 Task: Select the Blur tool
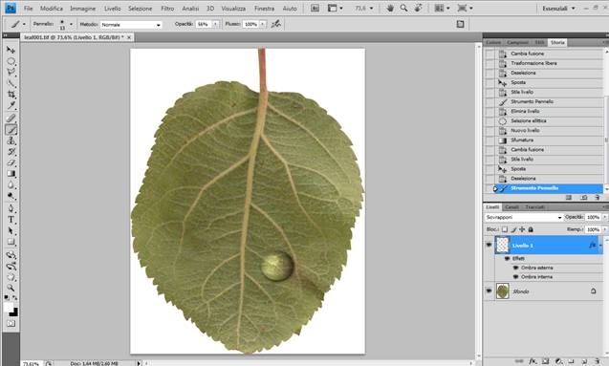pyautogui.click(x=11, y=184)
